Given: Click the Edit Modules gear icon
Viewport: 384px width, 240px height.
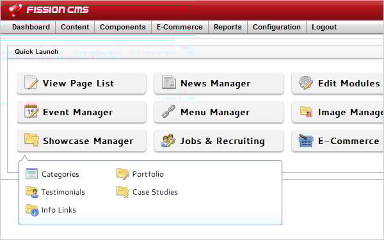Looking at the screenshot, I should pyautogui.click(x=306, y=83).
